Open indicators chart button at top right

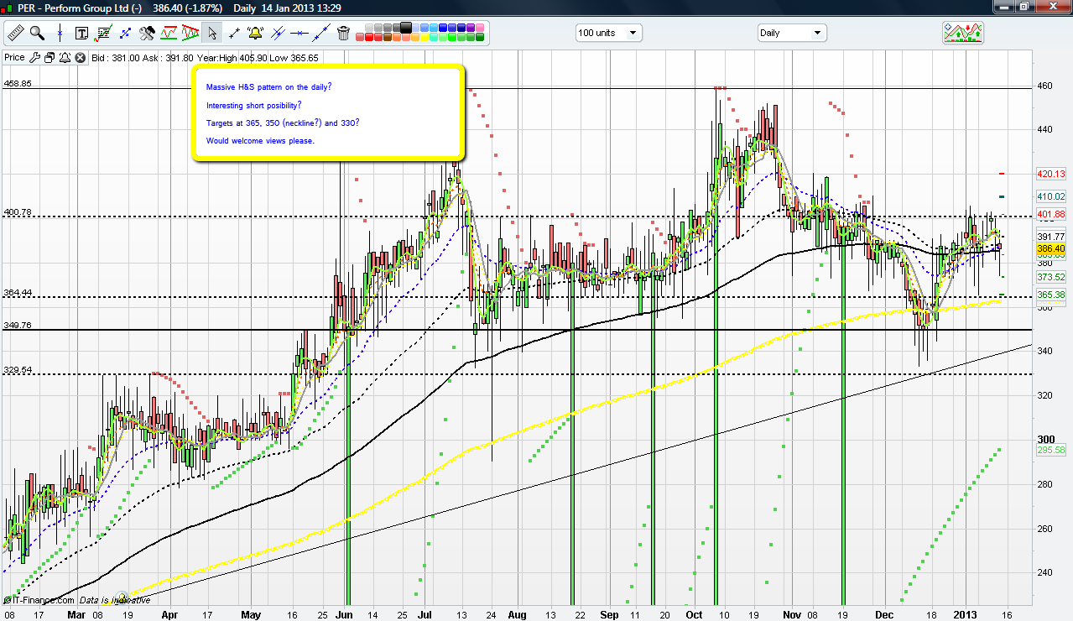pos(963,33)
